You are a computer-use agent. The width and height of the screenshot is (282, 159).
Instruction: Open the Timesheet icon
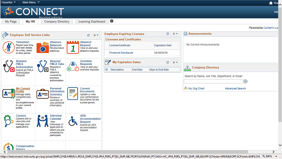pyautogui.click(x=8, y=47)
